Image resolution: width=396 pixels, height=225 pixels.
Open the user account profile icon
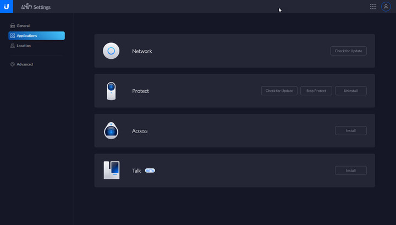pyautogui.click(x=386, y=7)
